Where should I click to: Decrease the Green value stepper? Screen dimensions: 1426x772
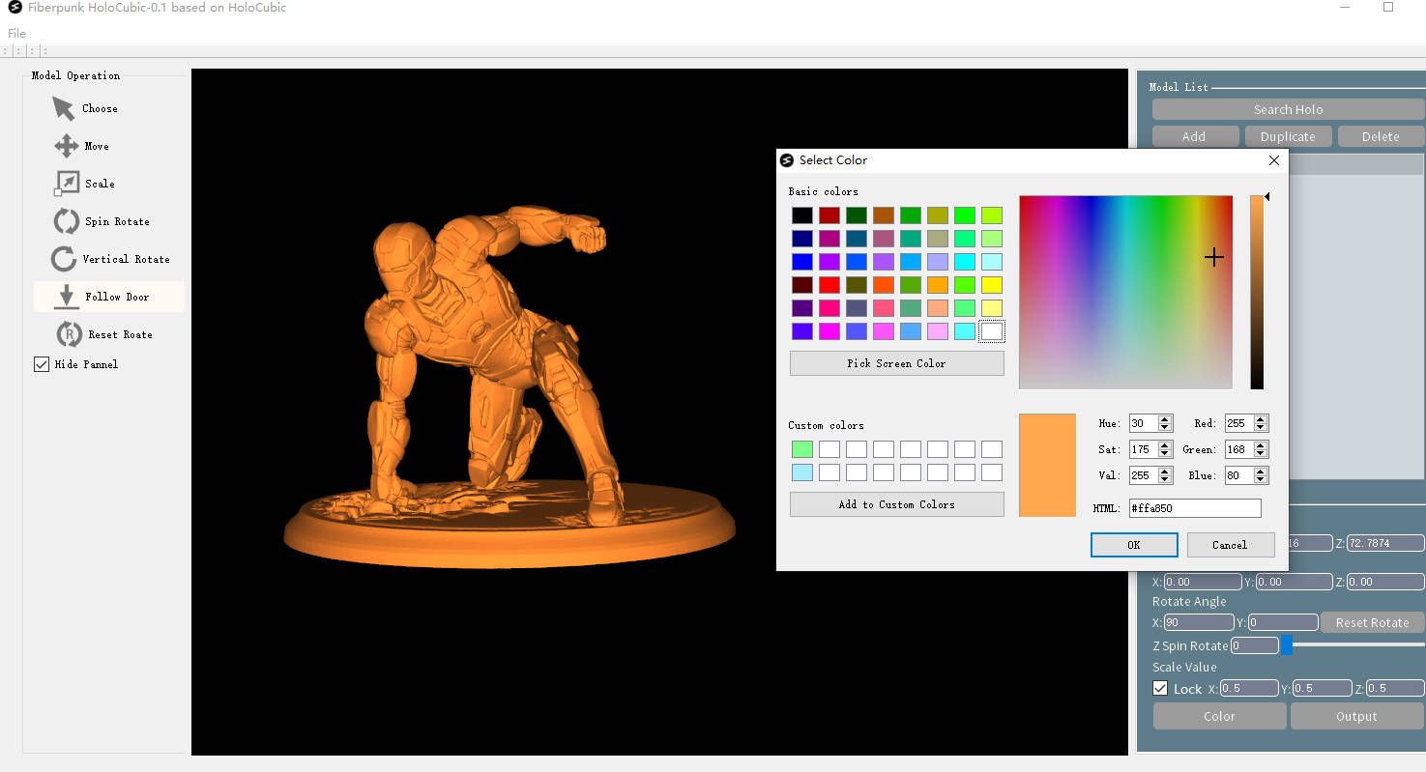click(x=1261, y=453)
